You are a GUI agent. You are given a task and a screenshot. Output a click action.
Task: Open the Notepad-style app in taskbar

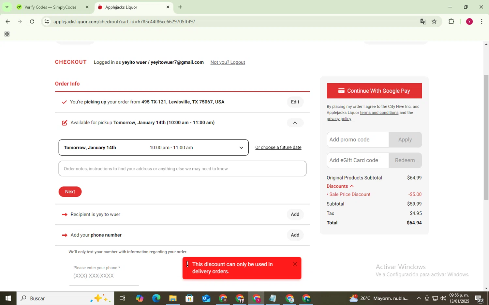click(x=273, y=298)
